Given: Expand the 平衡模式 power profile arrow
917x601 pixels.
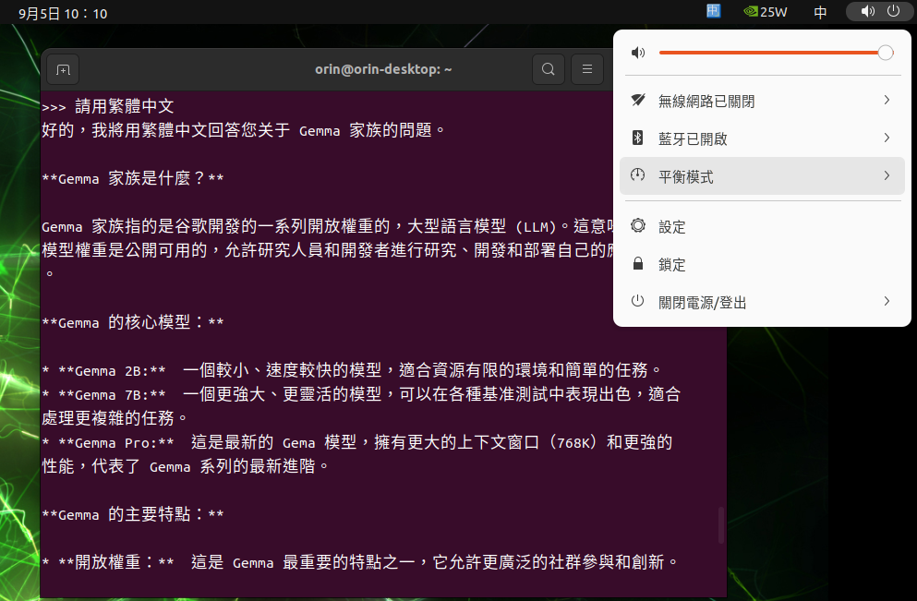Looking at the screenshot, I should coord(887,175).
